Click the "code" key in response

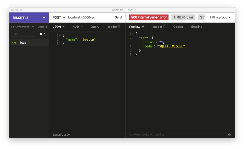pyautogui.click(x=148, y=46)
